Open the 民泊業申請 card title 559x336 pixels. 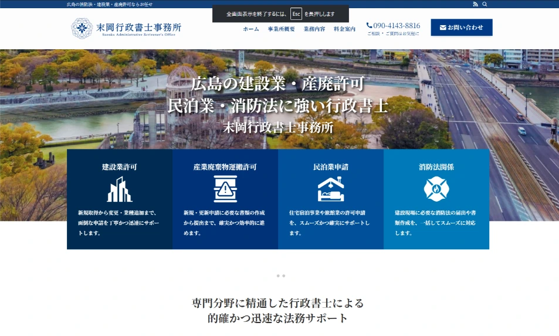[x=331, y=167]
